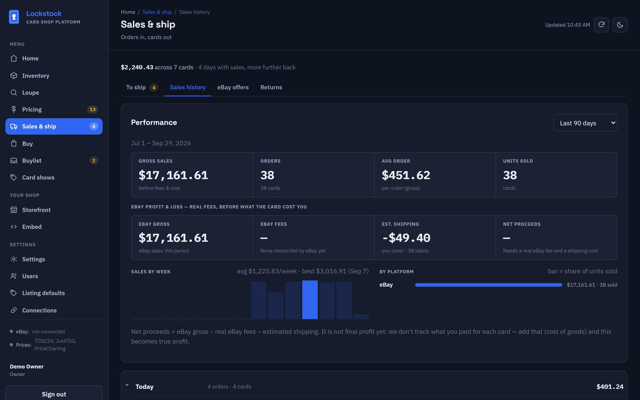The height and width of the screenshot is (400, 640).
Task: Click the '$17,161.61 · 38 sold' platform label
Action: 592,285
